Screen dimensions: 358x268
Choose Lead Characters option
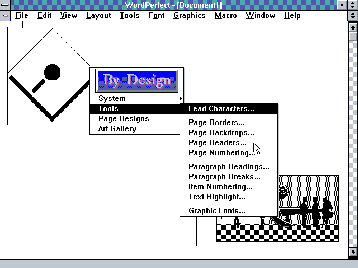pyautogui.click(x=229, y=108)
